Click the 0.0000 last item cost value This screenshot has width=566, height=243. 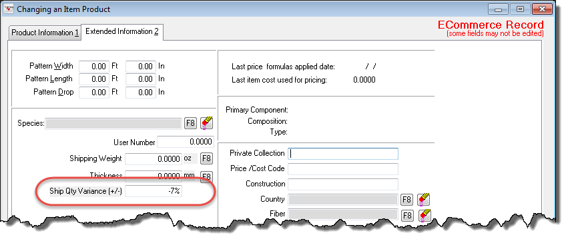[x=364, y=80]
